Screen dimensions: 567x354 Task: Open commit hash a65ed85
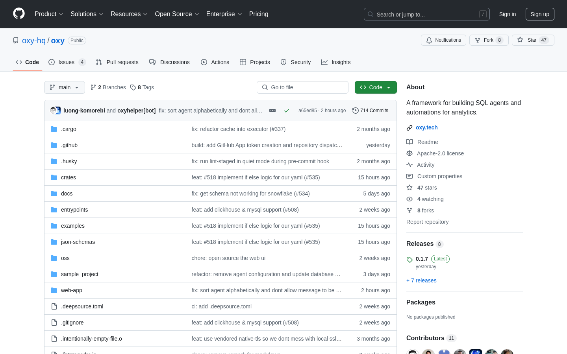pos(308,111)
